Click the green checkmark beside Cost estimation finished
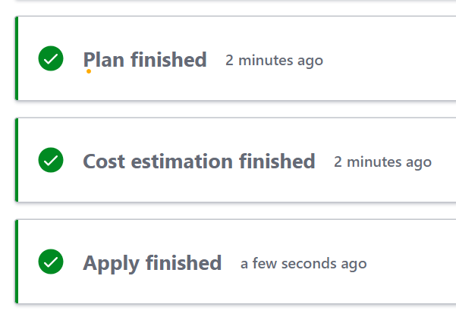This screenshot has height=323, width=456. tap(51, 160)
